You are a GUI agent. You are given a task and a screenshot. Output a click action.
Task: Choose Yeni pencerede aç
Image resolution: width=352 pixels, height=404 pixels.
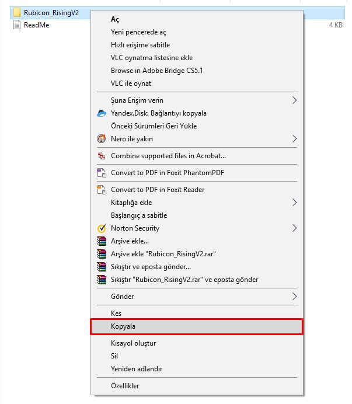(138, 32)
